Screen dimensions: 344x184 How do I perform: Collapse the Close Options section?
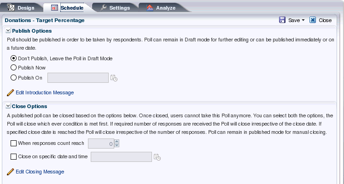click(x=8, y=106)
